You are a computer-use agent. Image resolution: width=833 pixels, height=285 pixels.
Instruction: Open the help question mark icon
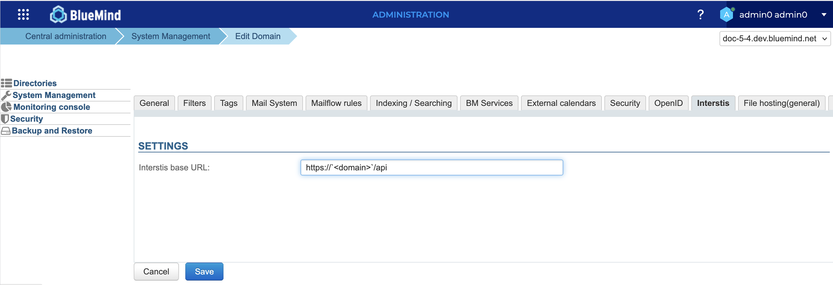pos(700,14)
